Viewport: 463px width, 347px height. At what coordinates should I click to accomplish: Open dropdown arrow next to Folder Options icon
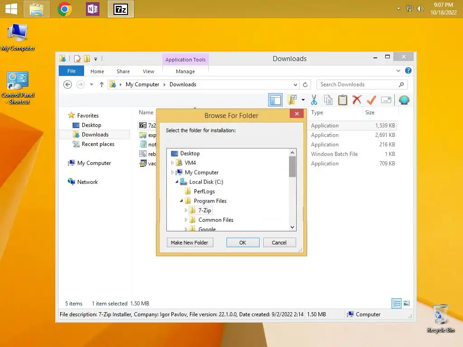pyautogui.click(x=303, y=100)
